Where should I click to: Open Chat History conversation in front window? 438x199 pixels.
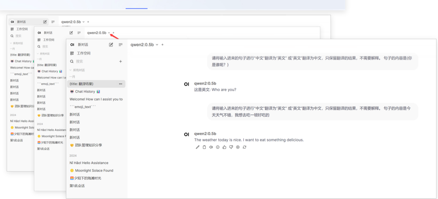point(96,91)
